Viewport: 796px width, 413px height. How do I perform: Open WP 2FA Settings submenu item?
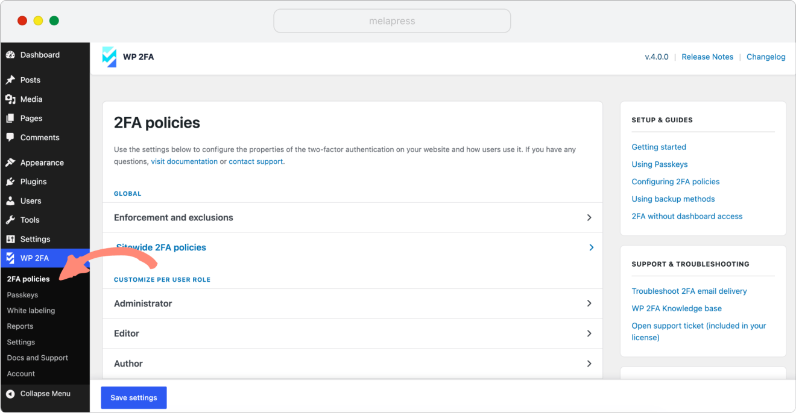21,342
